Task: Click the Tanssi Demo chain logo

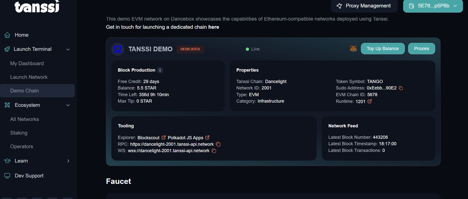Action: (x=118, y=49)
